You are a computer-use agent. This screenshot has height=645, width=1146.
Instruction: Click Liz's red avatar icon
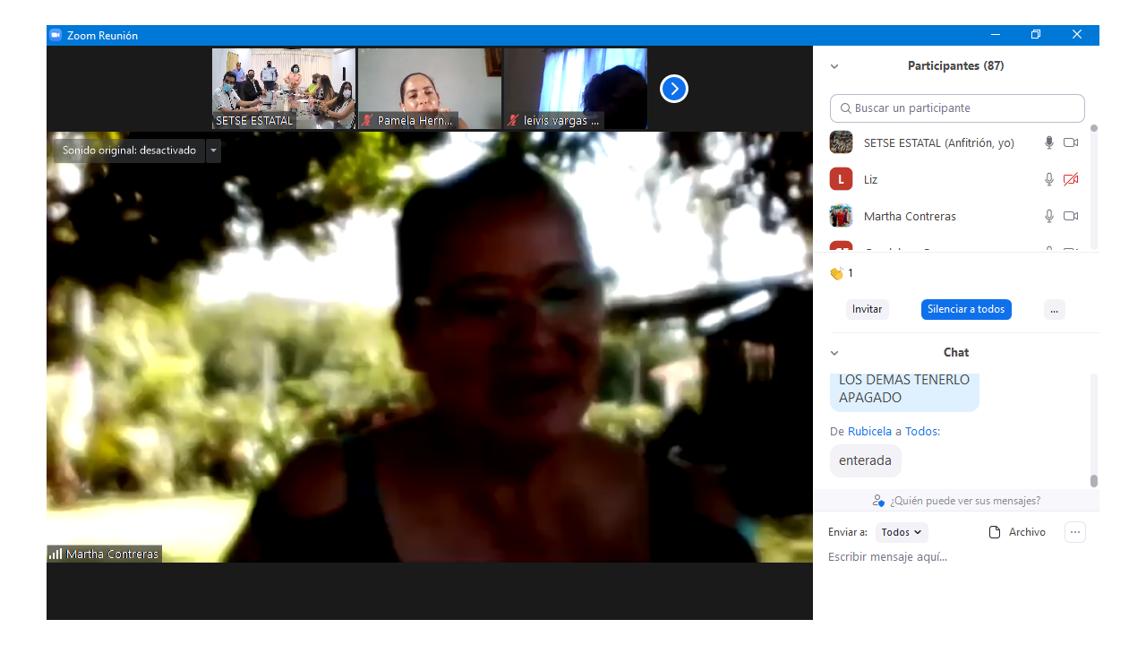coord(841,179)
